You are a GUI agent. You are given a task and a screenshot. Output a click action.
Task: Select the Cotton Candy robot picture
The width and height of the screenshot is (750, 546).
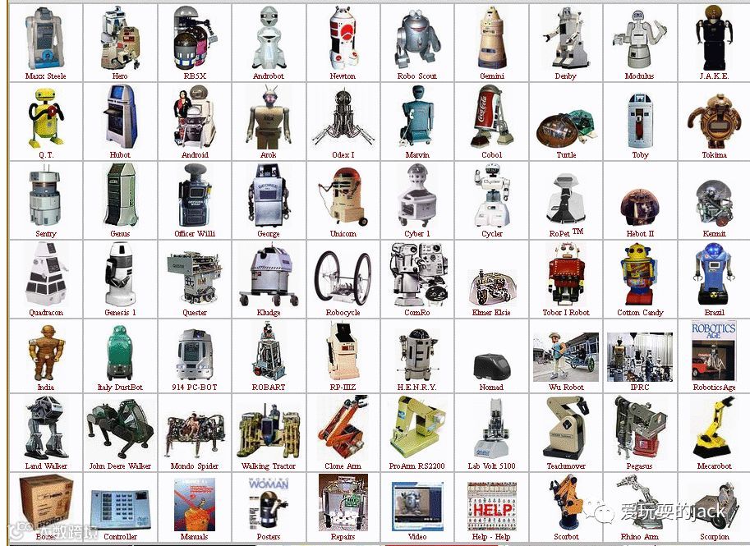[x=639, y=274]
